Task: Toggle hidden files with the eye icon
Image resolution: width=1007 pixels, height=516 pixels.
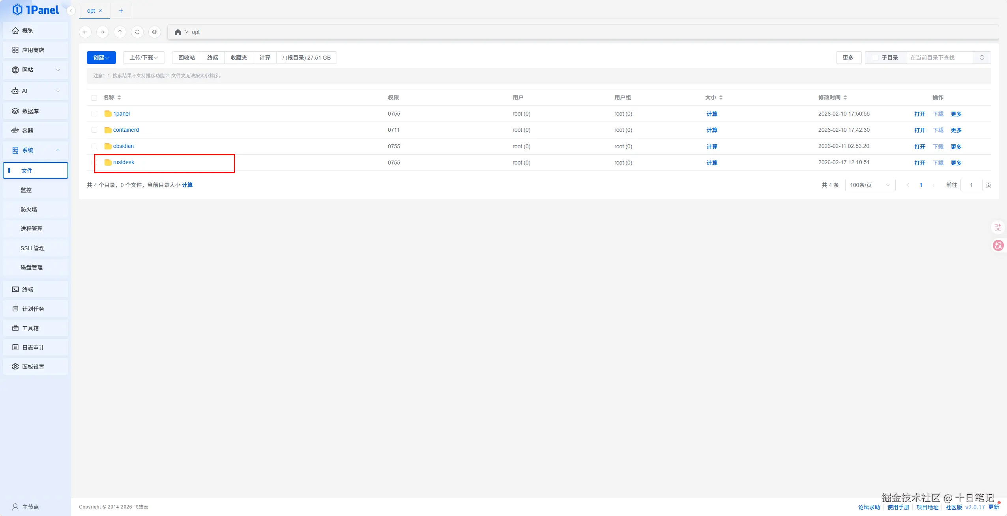Action: click(155, 32)
